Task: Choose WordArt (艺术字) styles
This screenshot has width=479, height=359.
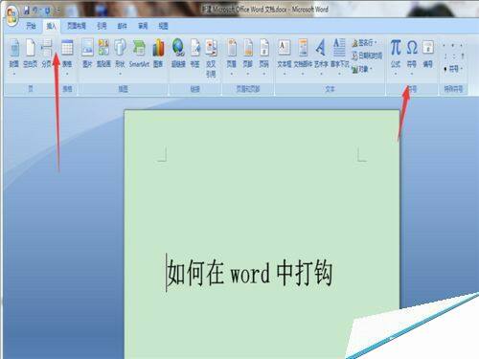Action: (321, 56)
